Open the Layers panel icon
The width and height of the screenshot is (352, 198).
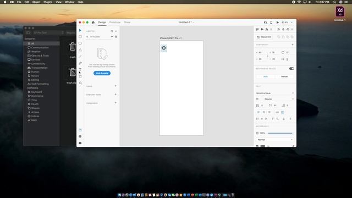80,136
